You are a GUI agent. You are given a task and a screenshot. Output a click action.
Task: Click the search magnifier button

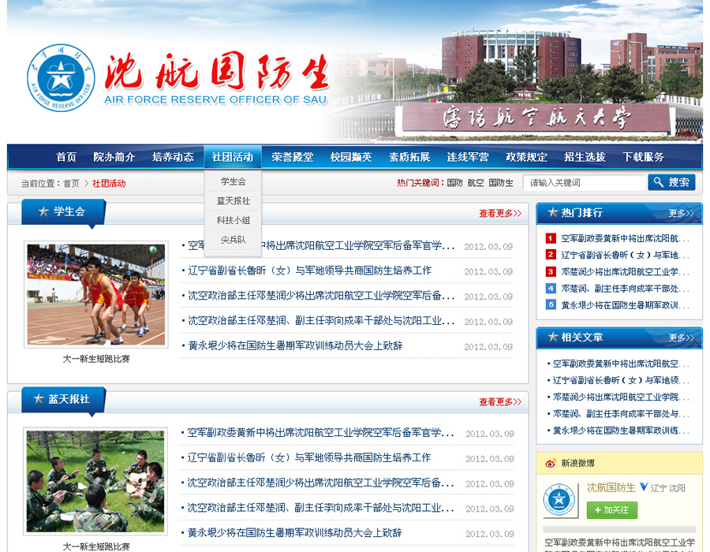pos(671,182)
